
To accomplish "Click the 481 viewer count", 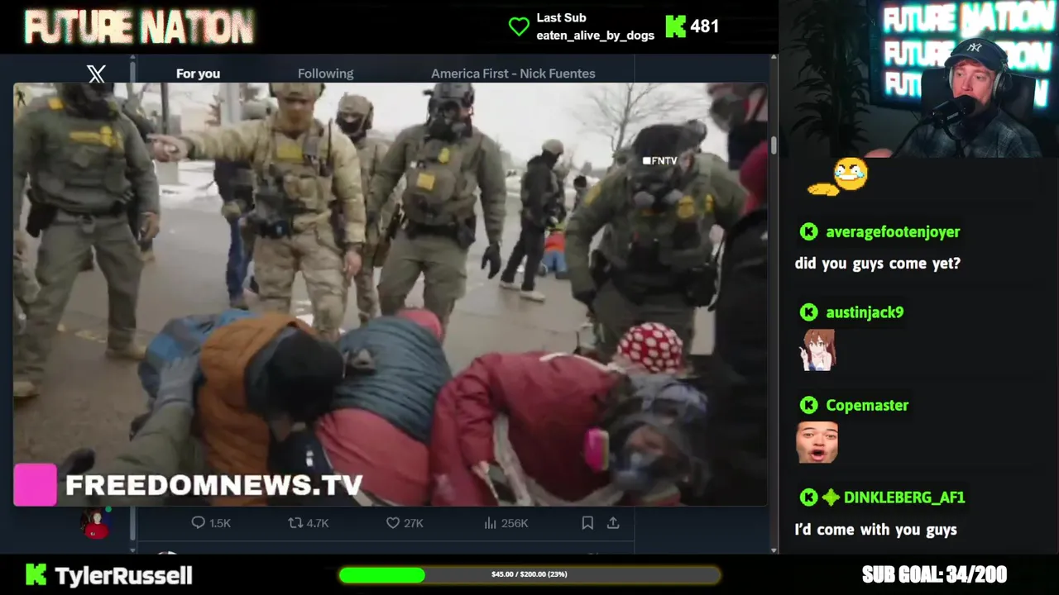I will point(704,26).
